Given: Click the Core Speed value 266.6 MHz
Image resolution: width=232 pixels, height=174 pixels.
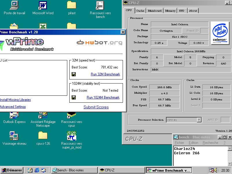Looking at the screenshot, I should pos(164,87).
